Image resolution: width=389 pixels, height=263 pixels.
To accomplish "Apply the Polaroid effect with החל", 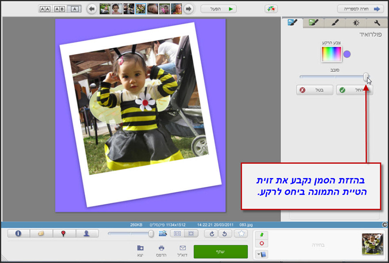I will point(354,89).
